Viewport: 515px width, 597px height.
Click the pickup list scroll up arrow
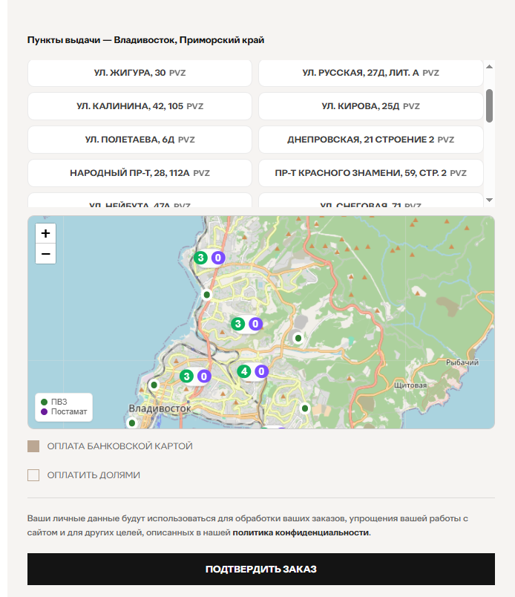pyautogui.click(x=490, y=67)
